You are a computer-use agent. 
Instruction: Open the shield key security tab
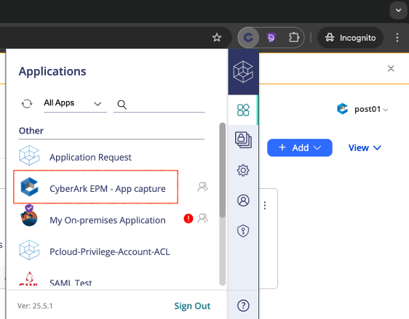point(243,231)
